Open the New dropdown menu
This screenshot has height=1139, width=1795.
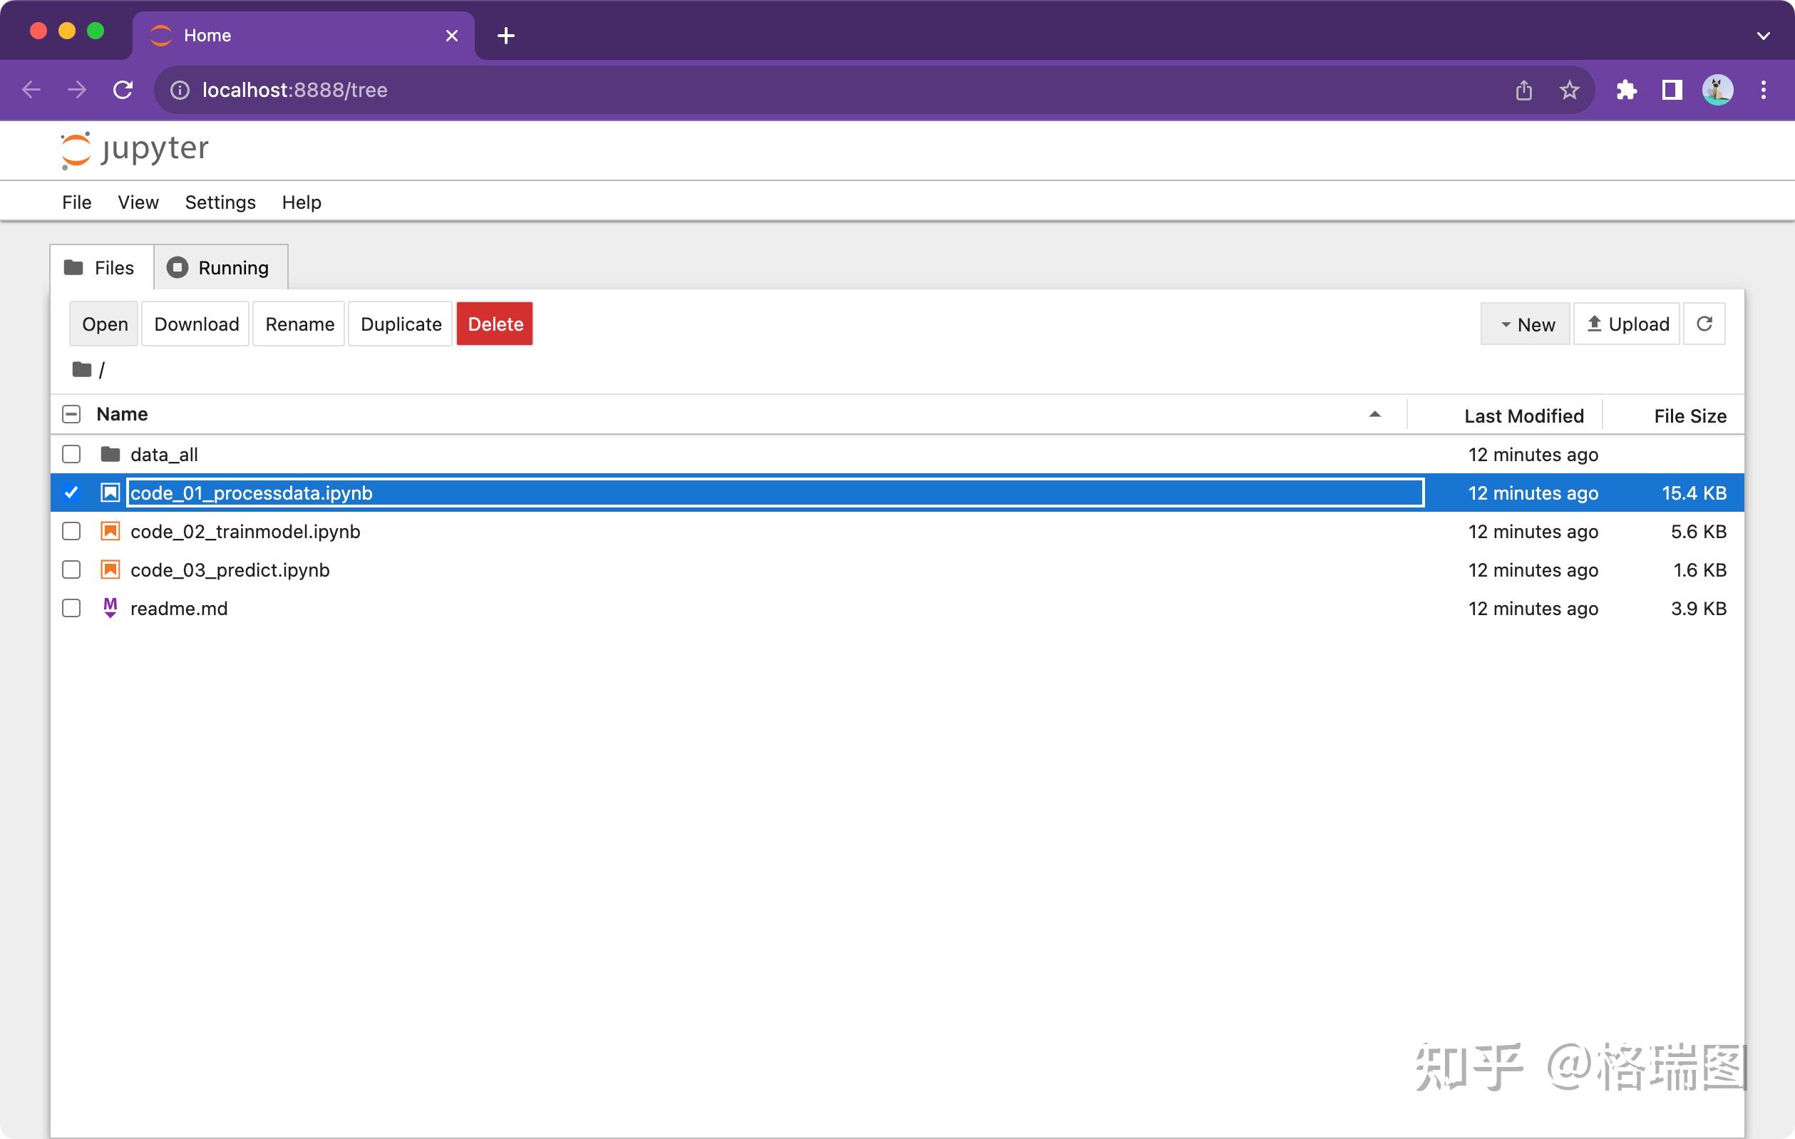[x=1526, y=324]
